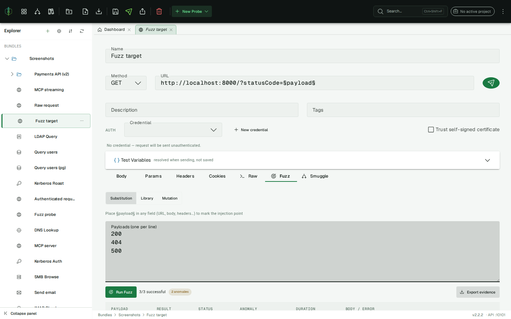This screenshot has width=511, height=319.
Task: Send the request using the toolbar paper-plane icon
Action: [129, 11]
